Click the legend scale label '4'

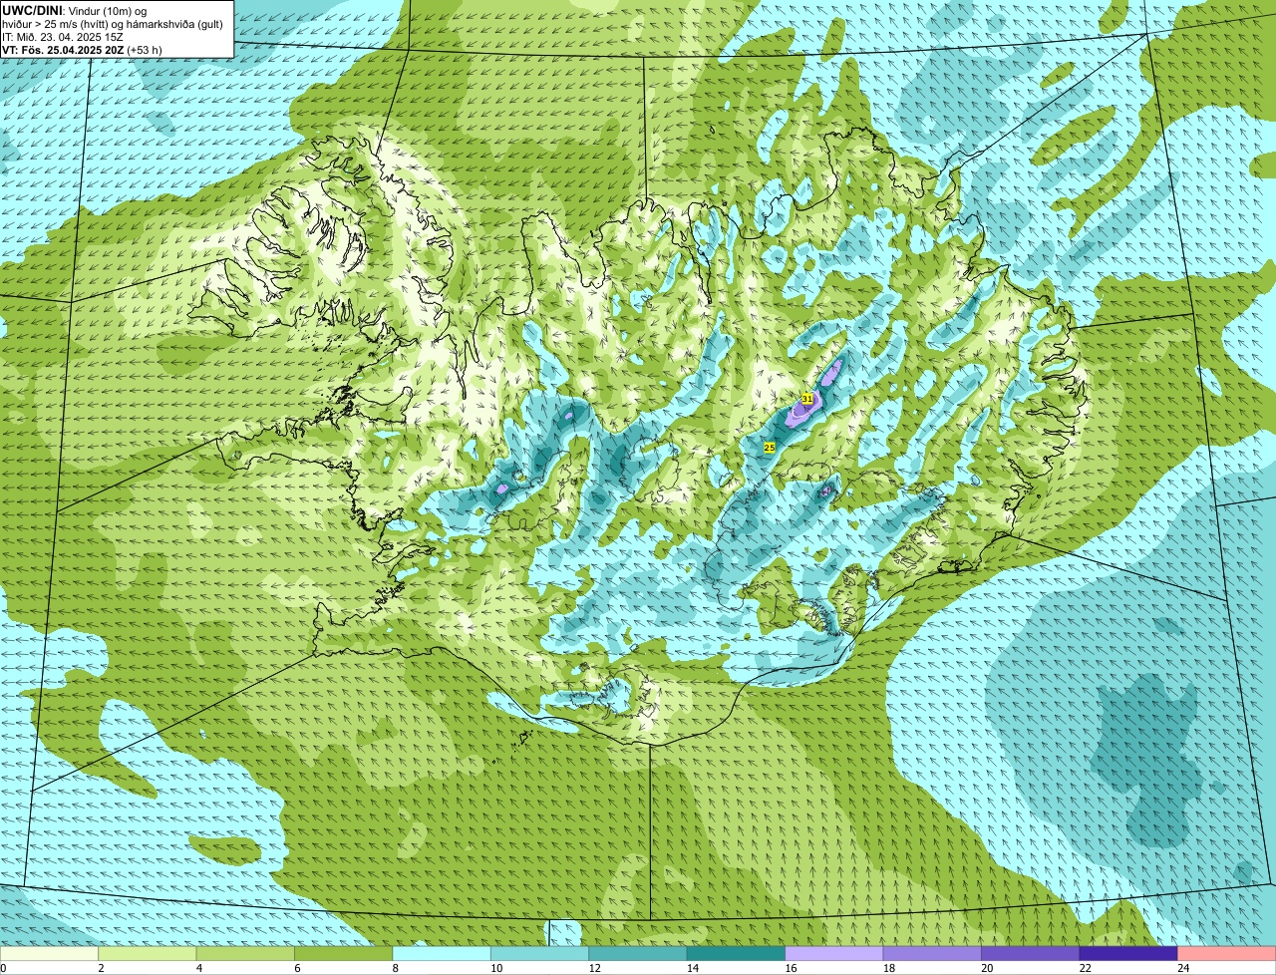click(198, 968)
